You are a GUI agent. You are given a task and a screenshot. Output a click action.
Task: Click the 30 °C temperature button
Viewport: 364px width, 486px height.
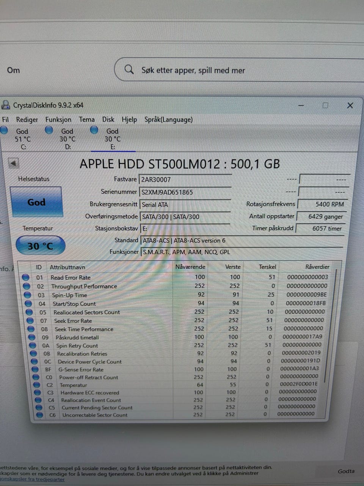(x=40, y=246)
